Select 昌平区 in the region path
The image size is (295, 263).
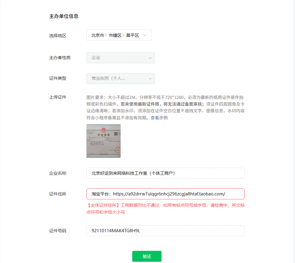(x=133, y=35)
